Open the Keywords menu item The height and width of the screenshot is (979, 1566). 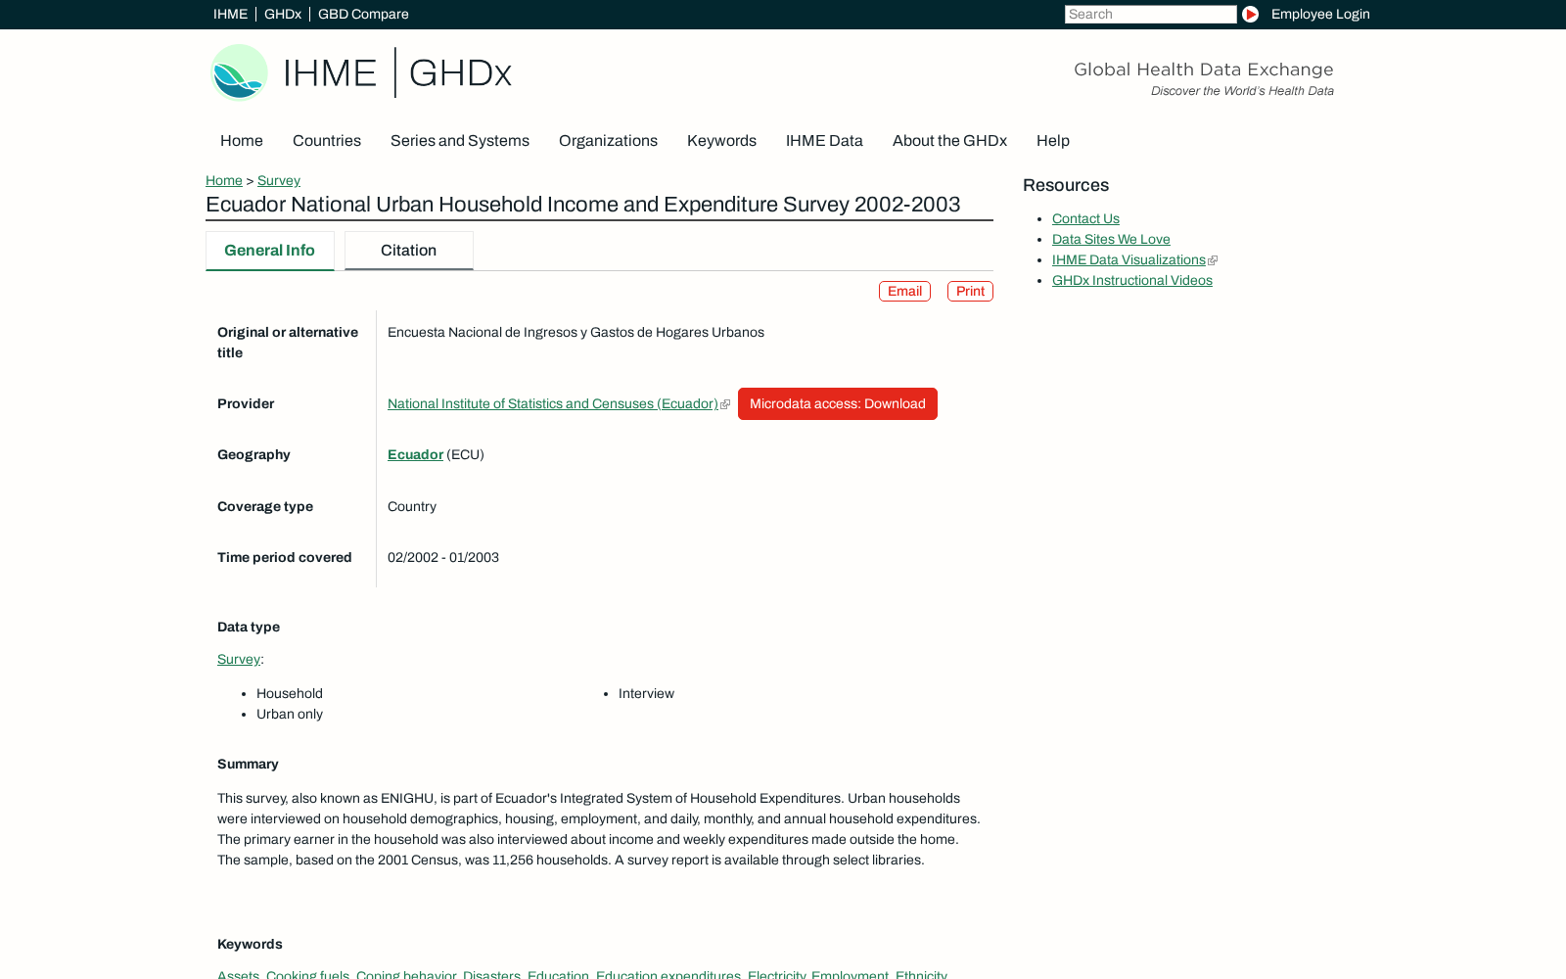pos(721,141)
